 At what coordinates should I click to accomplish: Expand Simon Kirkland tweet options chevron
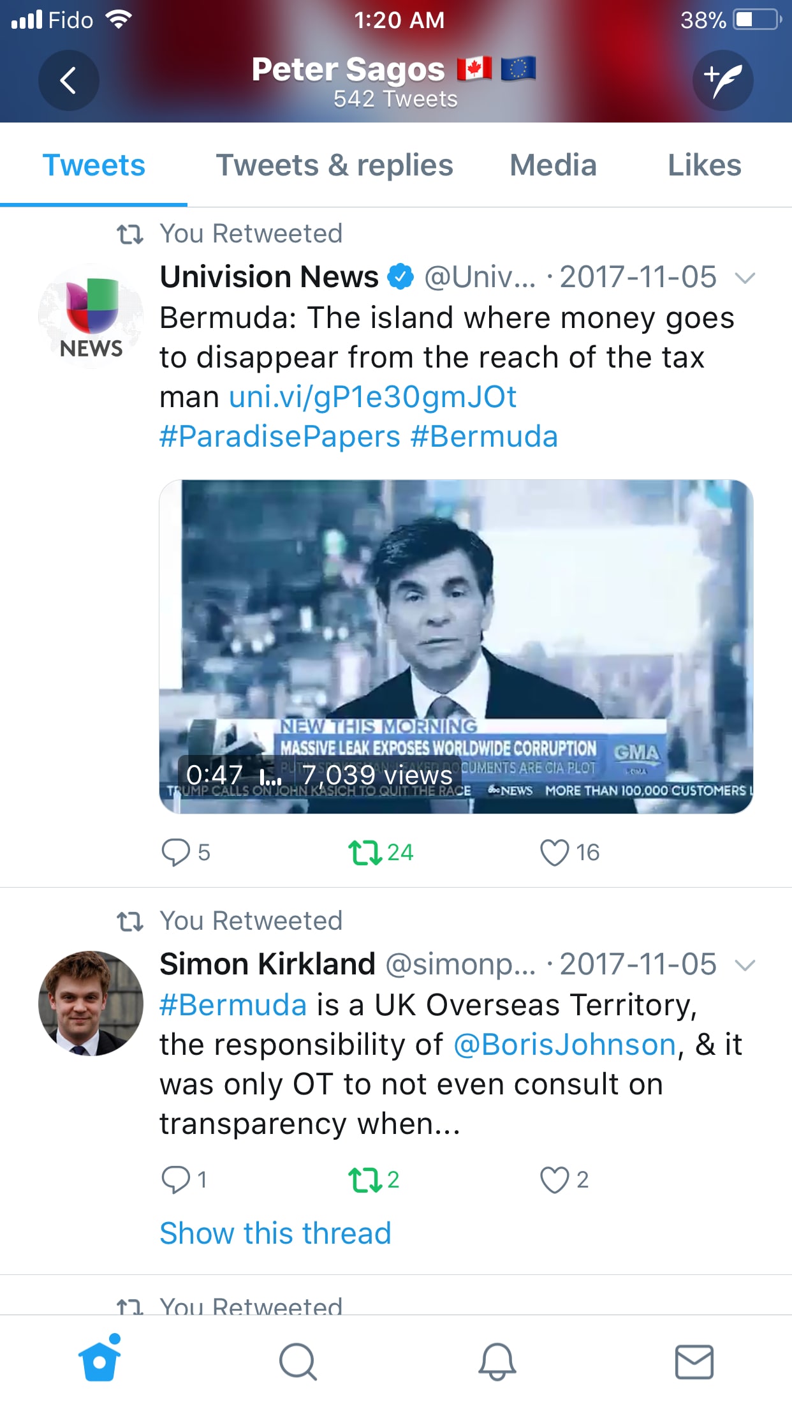tap(745, 965)
